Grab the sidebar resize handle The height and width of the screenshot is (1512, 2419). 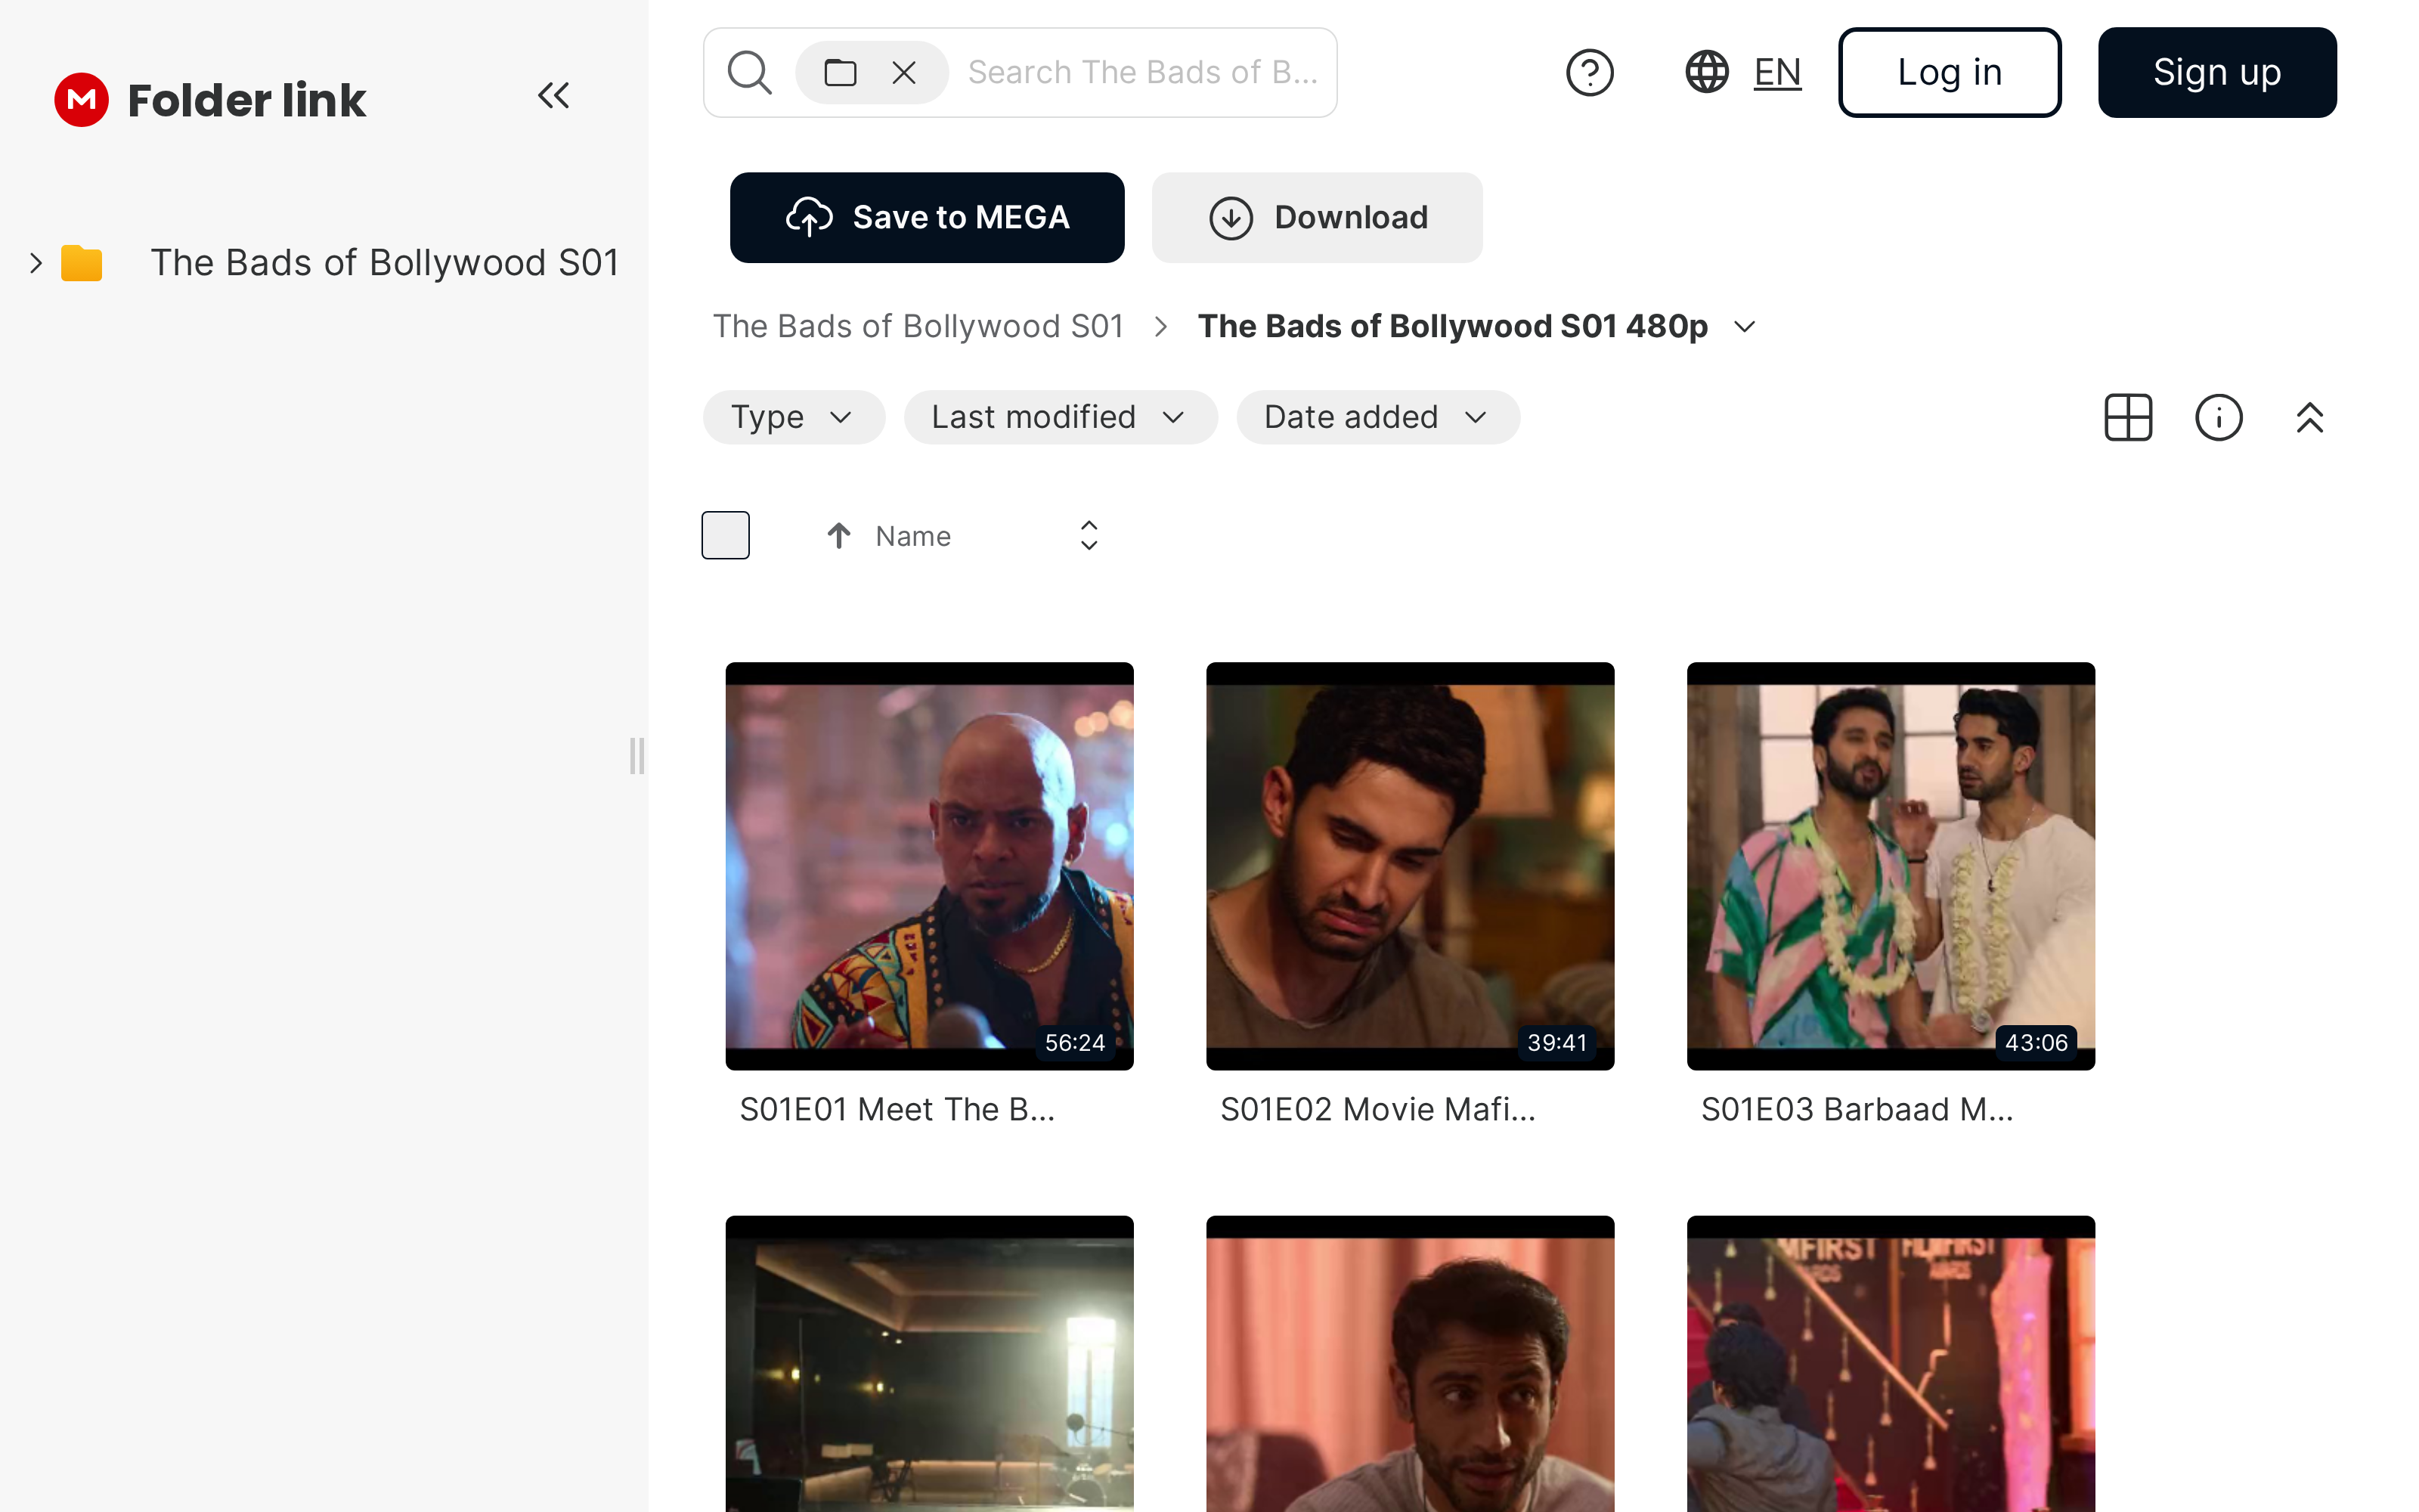point(636,756)
